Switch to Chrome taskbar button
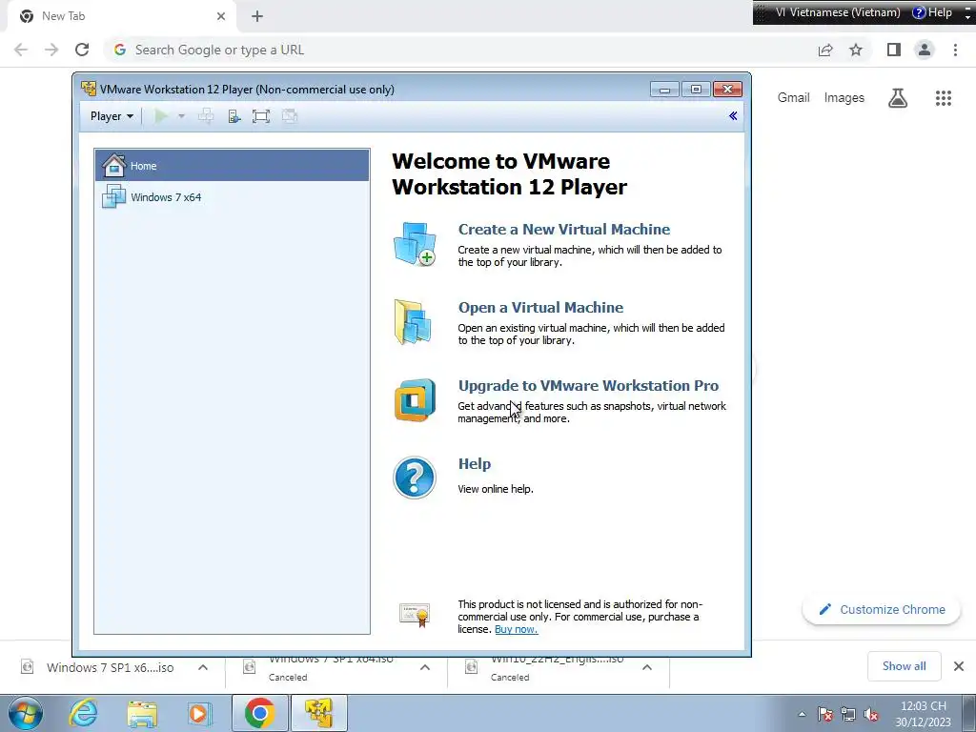The image size is (976, 732). tap(259, 713)
